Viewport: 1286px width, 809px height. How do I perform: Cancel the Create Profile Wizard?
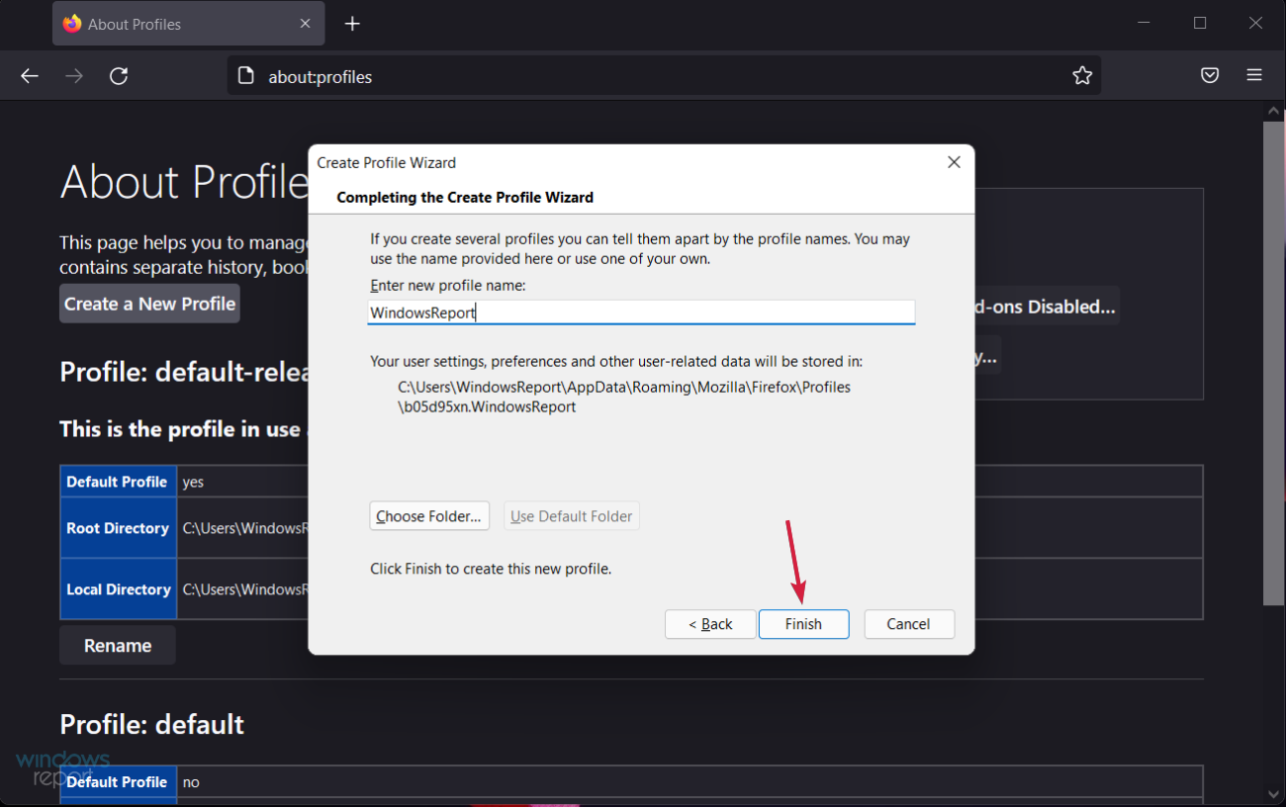coord(908,624)
